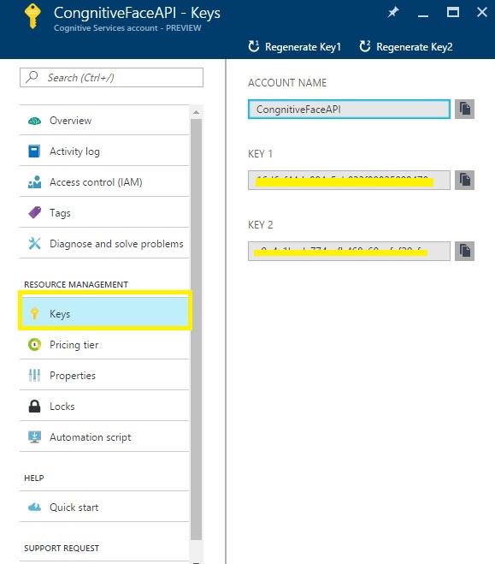Screen dimensions: 495x564
Task: Click the Keys key icon in sidebar
Action: point(34,313)
